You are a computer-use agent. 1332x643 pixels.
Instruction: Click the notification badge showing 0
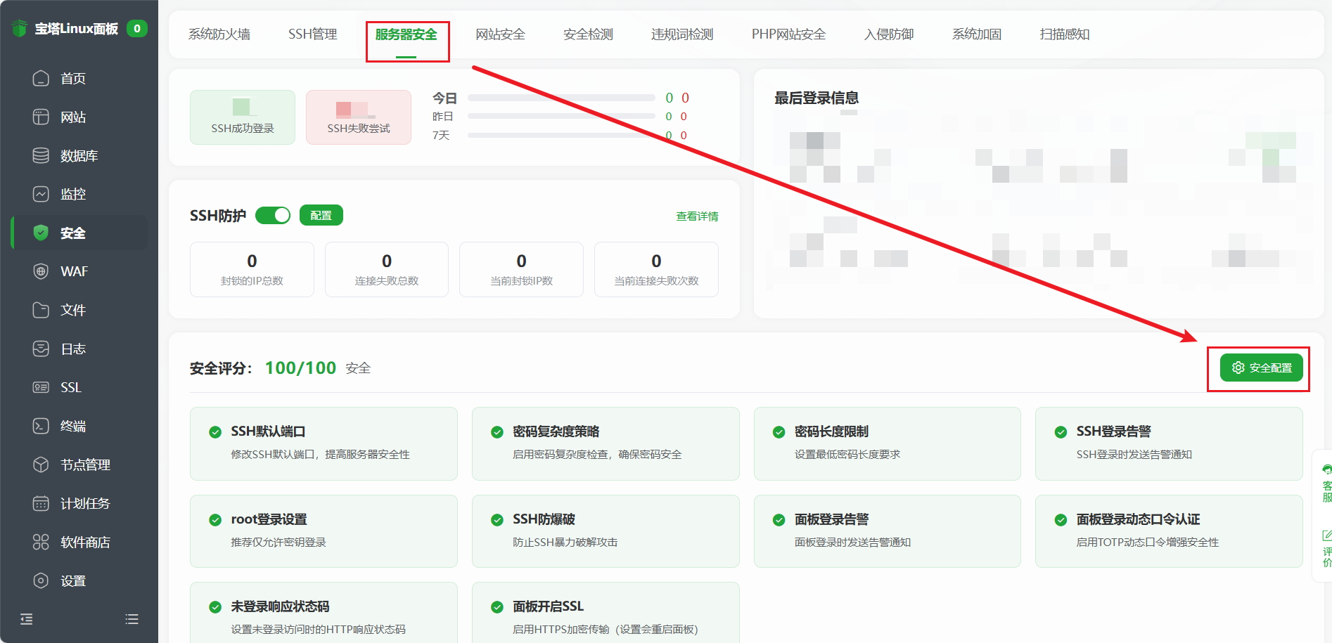[x=137, y=29]
